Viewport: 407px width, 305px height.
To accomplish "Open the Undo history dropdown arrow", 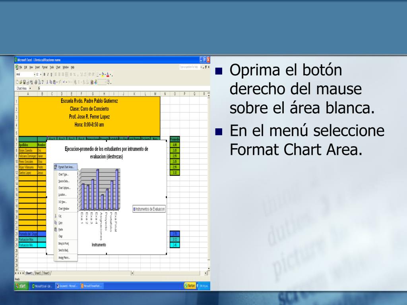I will (x=66, y=82).
